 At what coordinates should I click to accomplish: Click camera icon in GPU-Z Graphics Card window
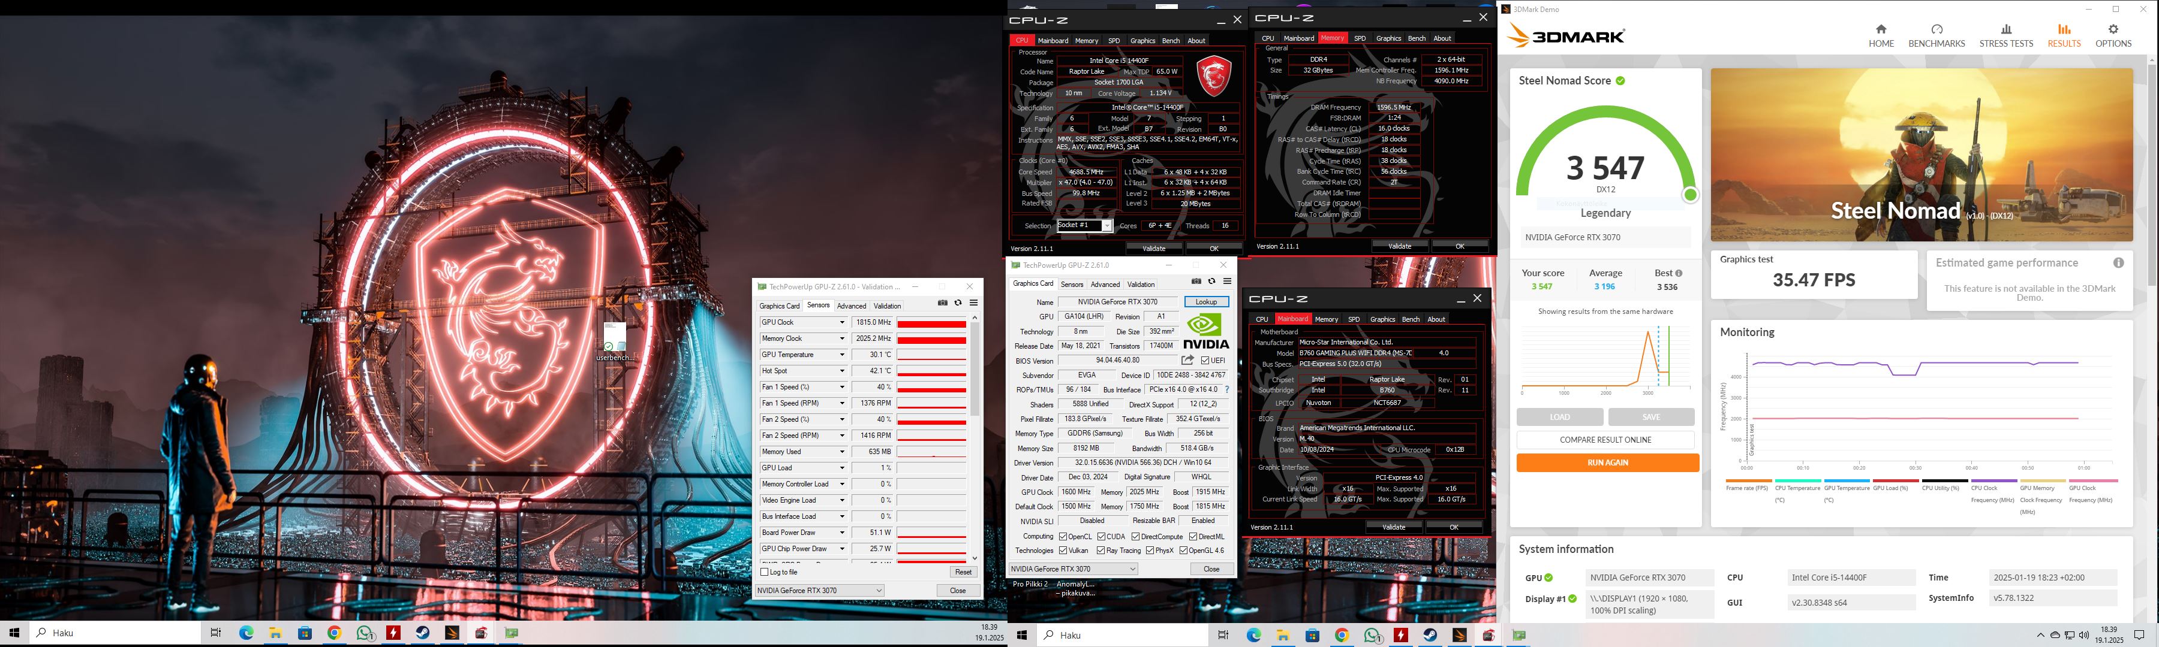click(x=1196, y=281)
